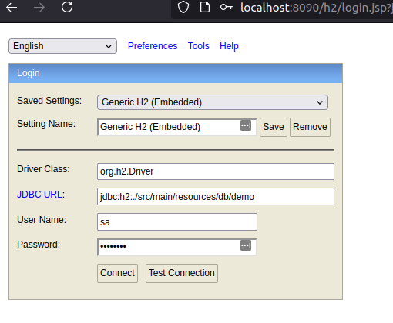Viewport: 393px width, 323px height.
Task: Click the Save setting button
Action: coord(274,127)
